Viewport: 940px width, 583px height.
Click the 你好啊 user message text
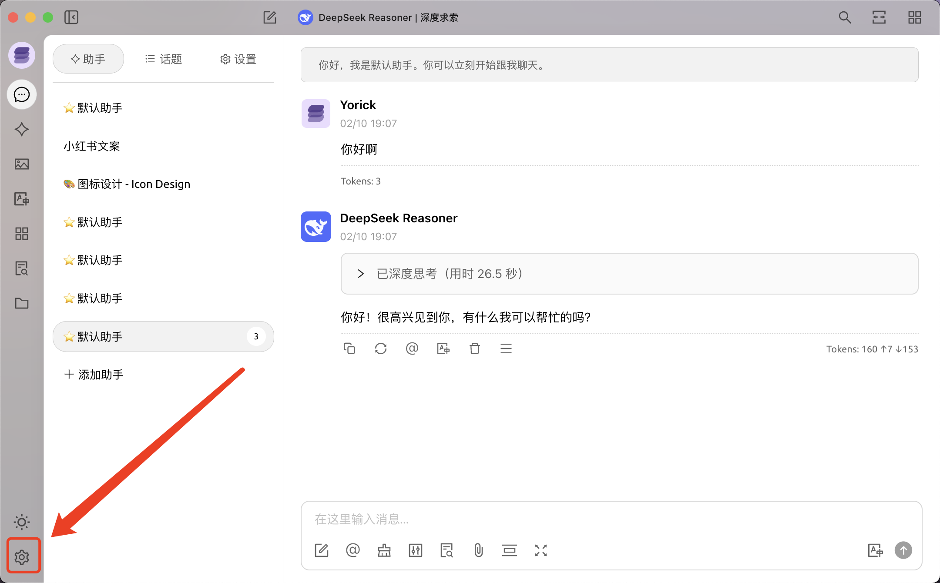tap(359, 149)
